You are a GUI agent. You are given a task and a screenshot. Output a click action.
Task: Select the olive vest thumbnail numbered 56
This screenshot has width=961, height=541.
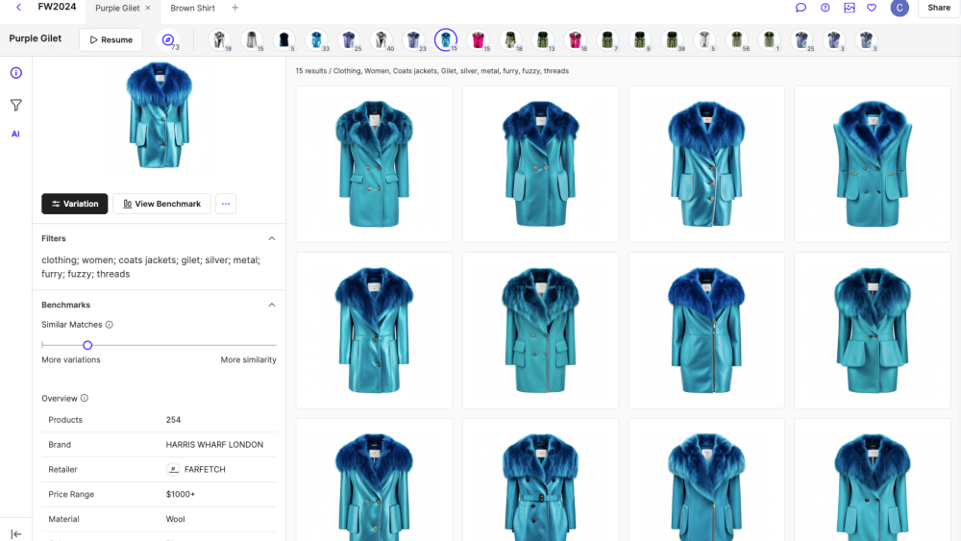coord(737,39)
